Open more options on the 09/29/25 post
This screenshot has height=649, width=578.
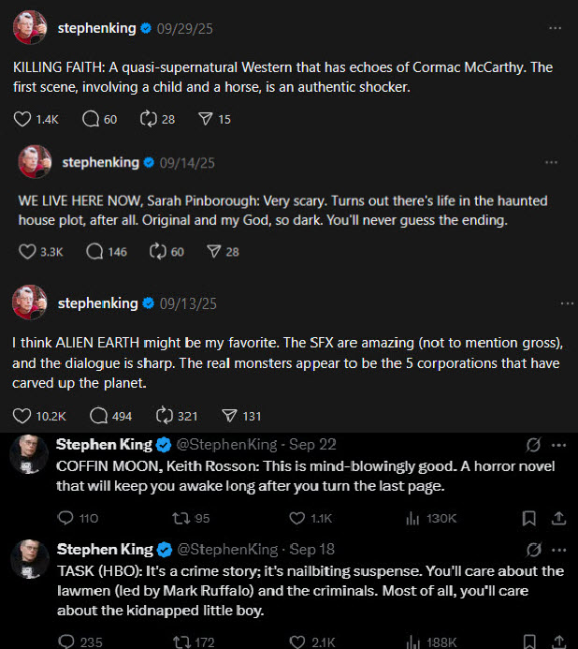pyautogui.click(x=556, y=29)
